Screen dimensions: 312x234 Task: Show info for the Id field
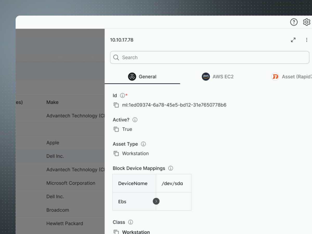(x=122, y=96)
